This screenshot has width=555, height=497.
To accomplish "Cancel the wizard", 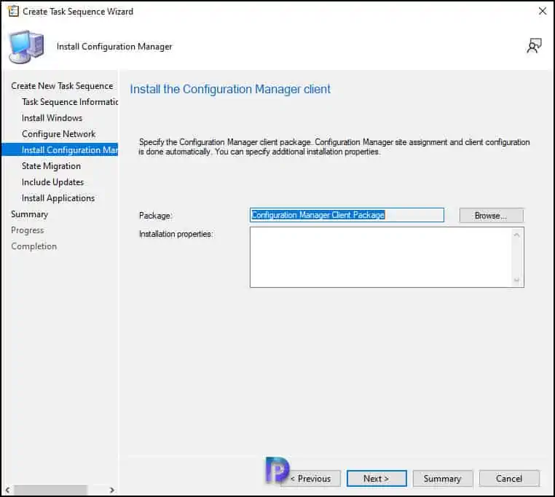I will pyautogui.click(x=509, y=478).
